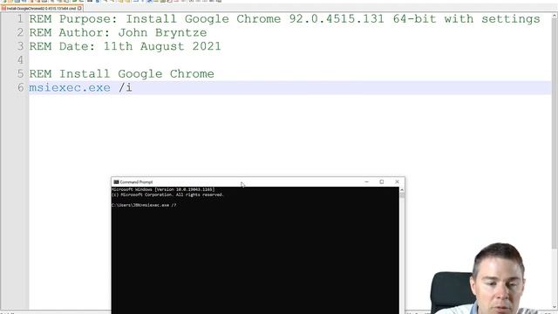Click the editor's vertical scrollbar up arrow
This screenshot has height=314, width=558.
point(555,16)
